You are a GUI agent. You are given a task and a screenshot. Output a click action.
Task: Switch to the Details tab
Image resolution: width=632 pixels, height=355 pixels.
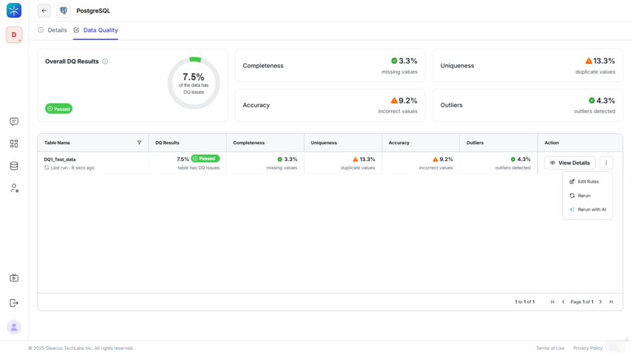click(53, 30)
